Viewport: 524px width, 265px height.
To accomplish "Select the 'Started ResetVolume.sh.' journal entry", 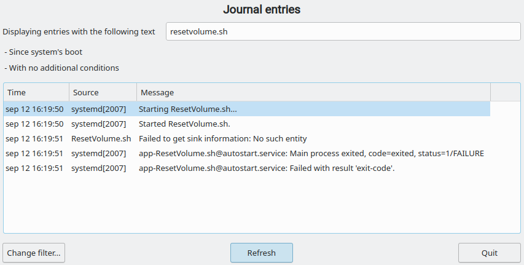I will click(247, 124).
